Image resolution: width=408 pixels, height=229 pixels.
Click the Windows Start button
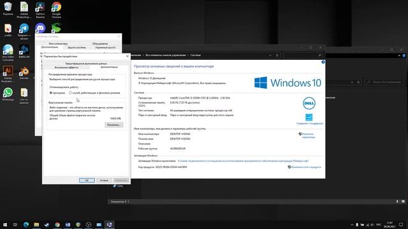click(x=5, y=225)
